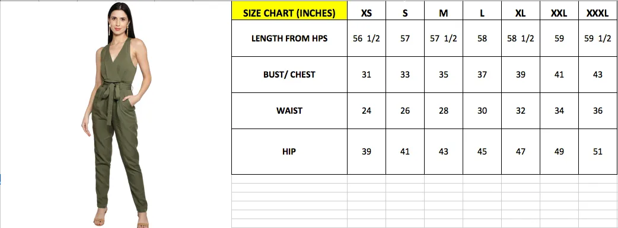Select the XXL bust value 41
The height and width of the screenshot is (228, 618).
(x=559, y=75)
